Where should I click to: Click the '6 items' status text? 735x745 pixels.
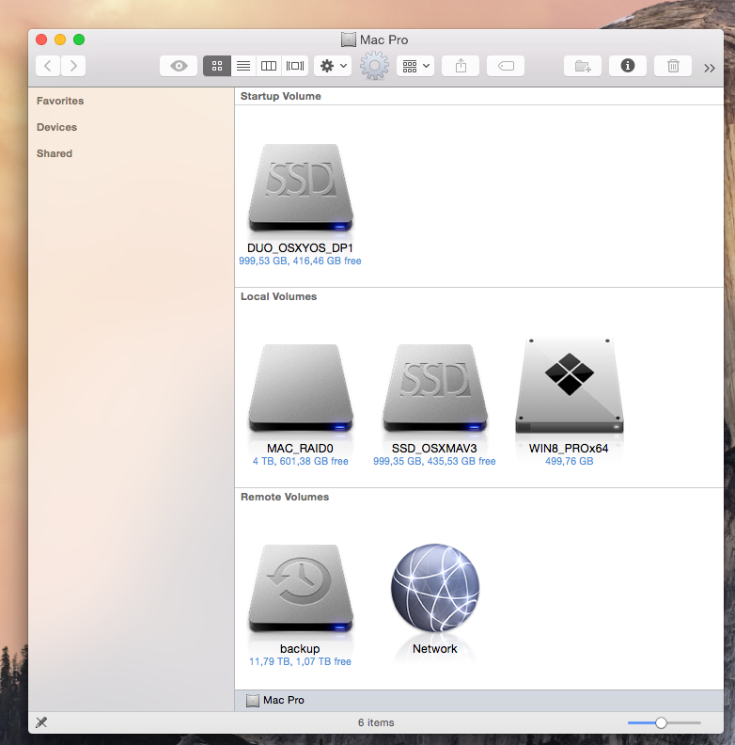click(x=376, y=722)
